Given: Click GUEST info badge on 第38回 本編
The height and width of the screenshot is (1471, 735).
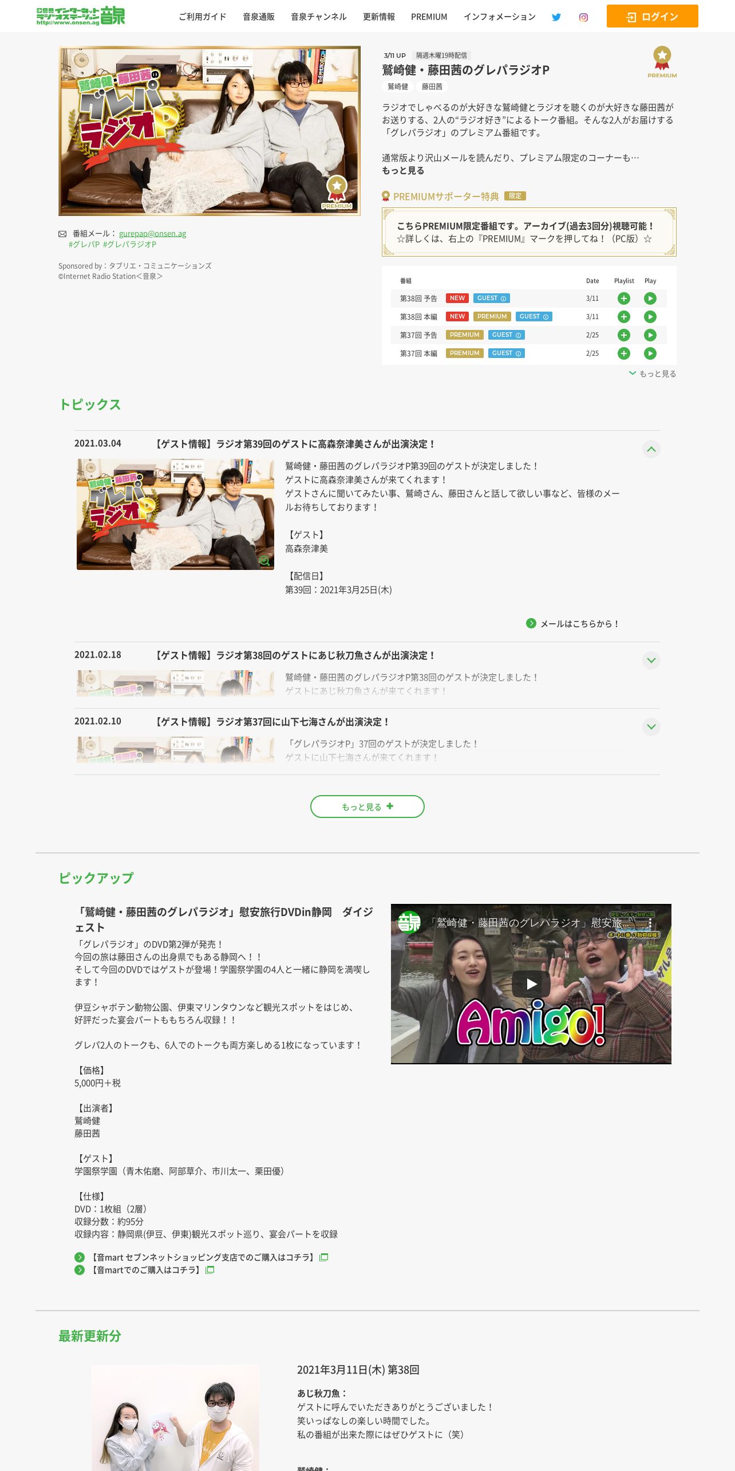Looking at the screenshot, I should [x=534, y=317].
